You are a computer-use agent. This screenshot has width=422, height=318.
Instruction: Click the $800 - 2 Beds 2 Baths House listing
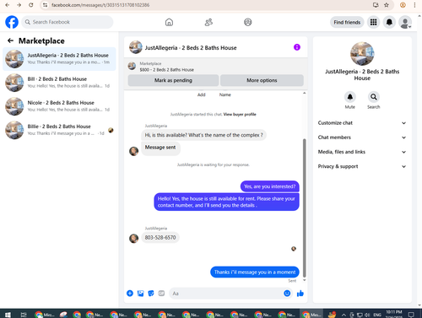166,69
